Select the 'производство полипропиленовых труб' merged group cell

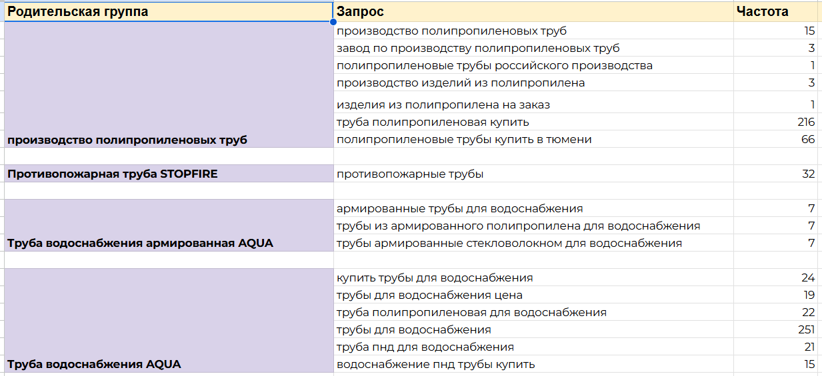pyautogui.click(x=167, y=85)
